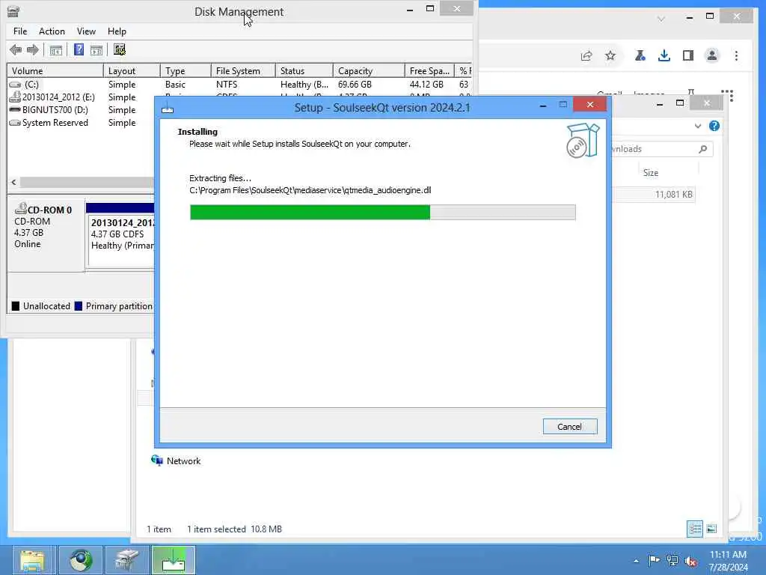
Task: Open the browser three-dot menu
Action: [x=736, y=55]
